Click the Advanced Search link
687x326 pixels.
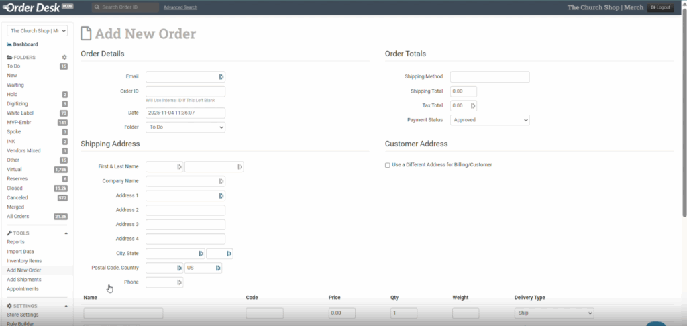tap(180, 7)
